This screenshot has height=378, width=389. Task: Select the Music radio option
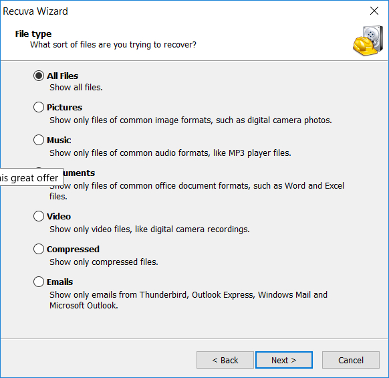tap(39, 140)
